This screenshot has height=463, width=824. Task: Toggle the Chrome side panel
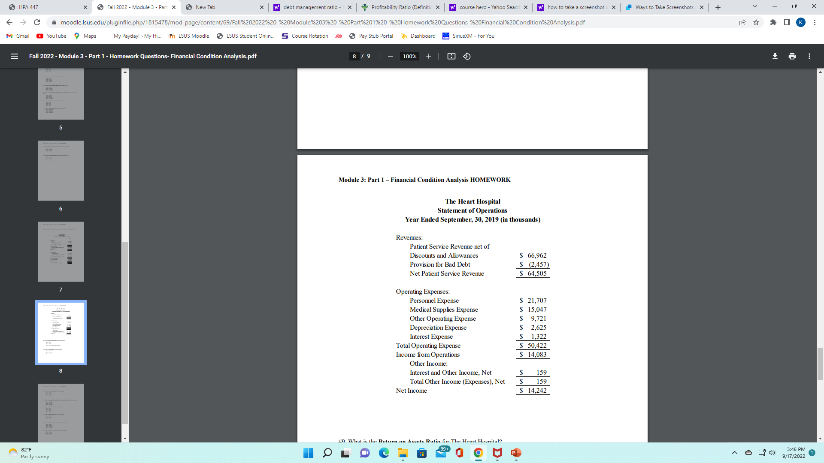click(x=788, y=22)
